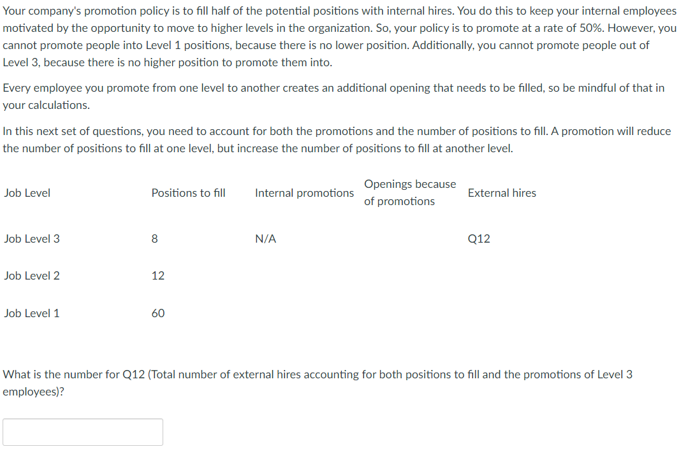Viewport: 681px width, 463px height.
Task: Click the Job Level 2 row label
Action: coord(32,276)
